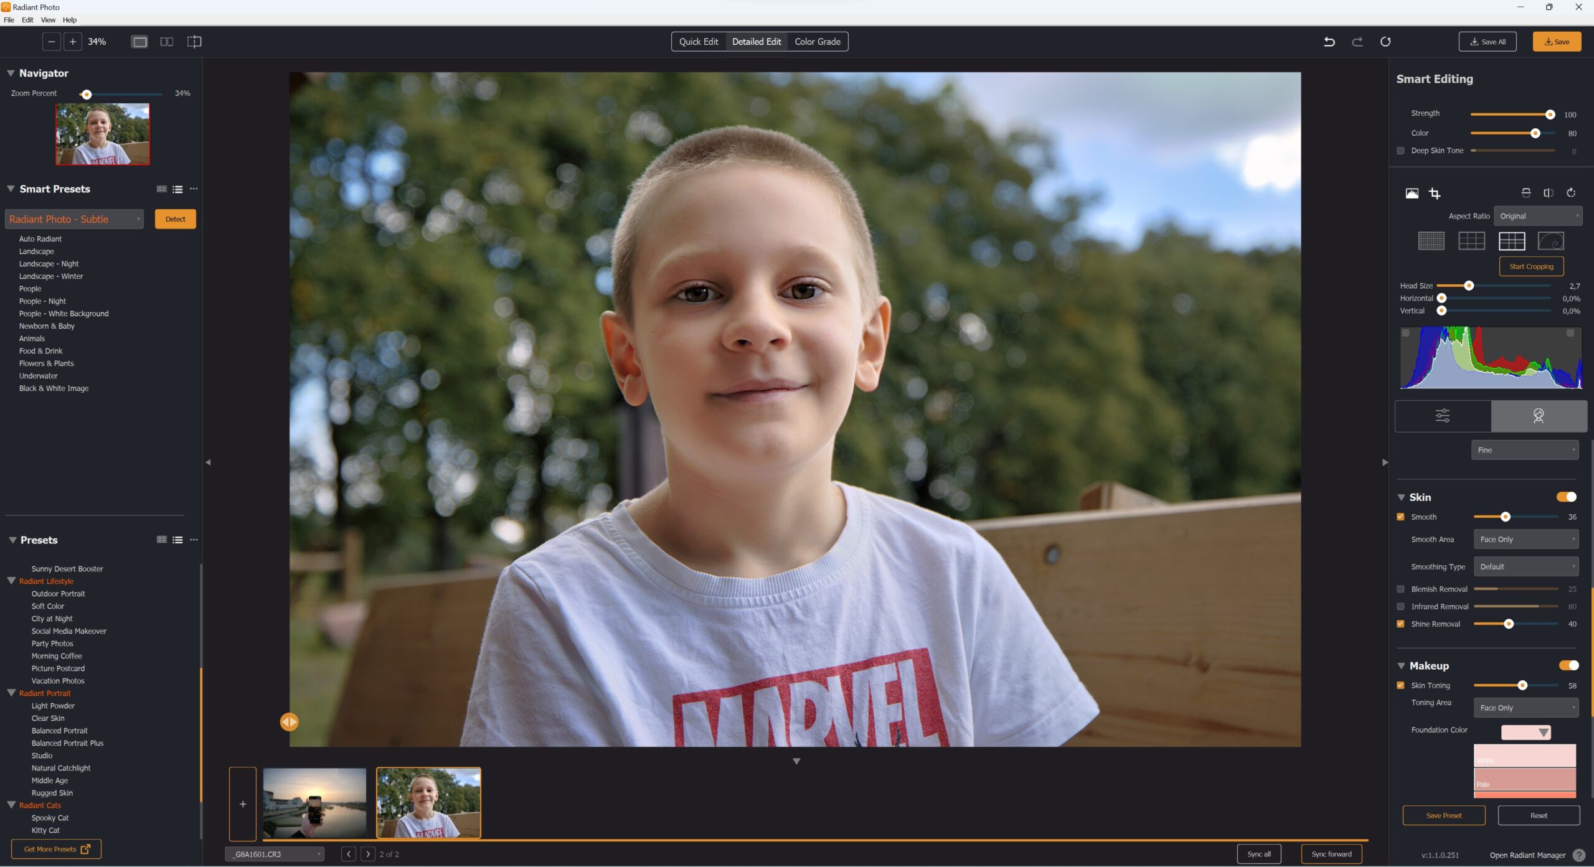Open the portrait face tools tab

(1538, 416)
